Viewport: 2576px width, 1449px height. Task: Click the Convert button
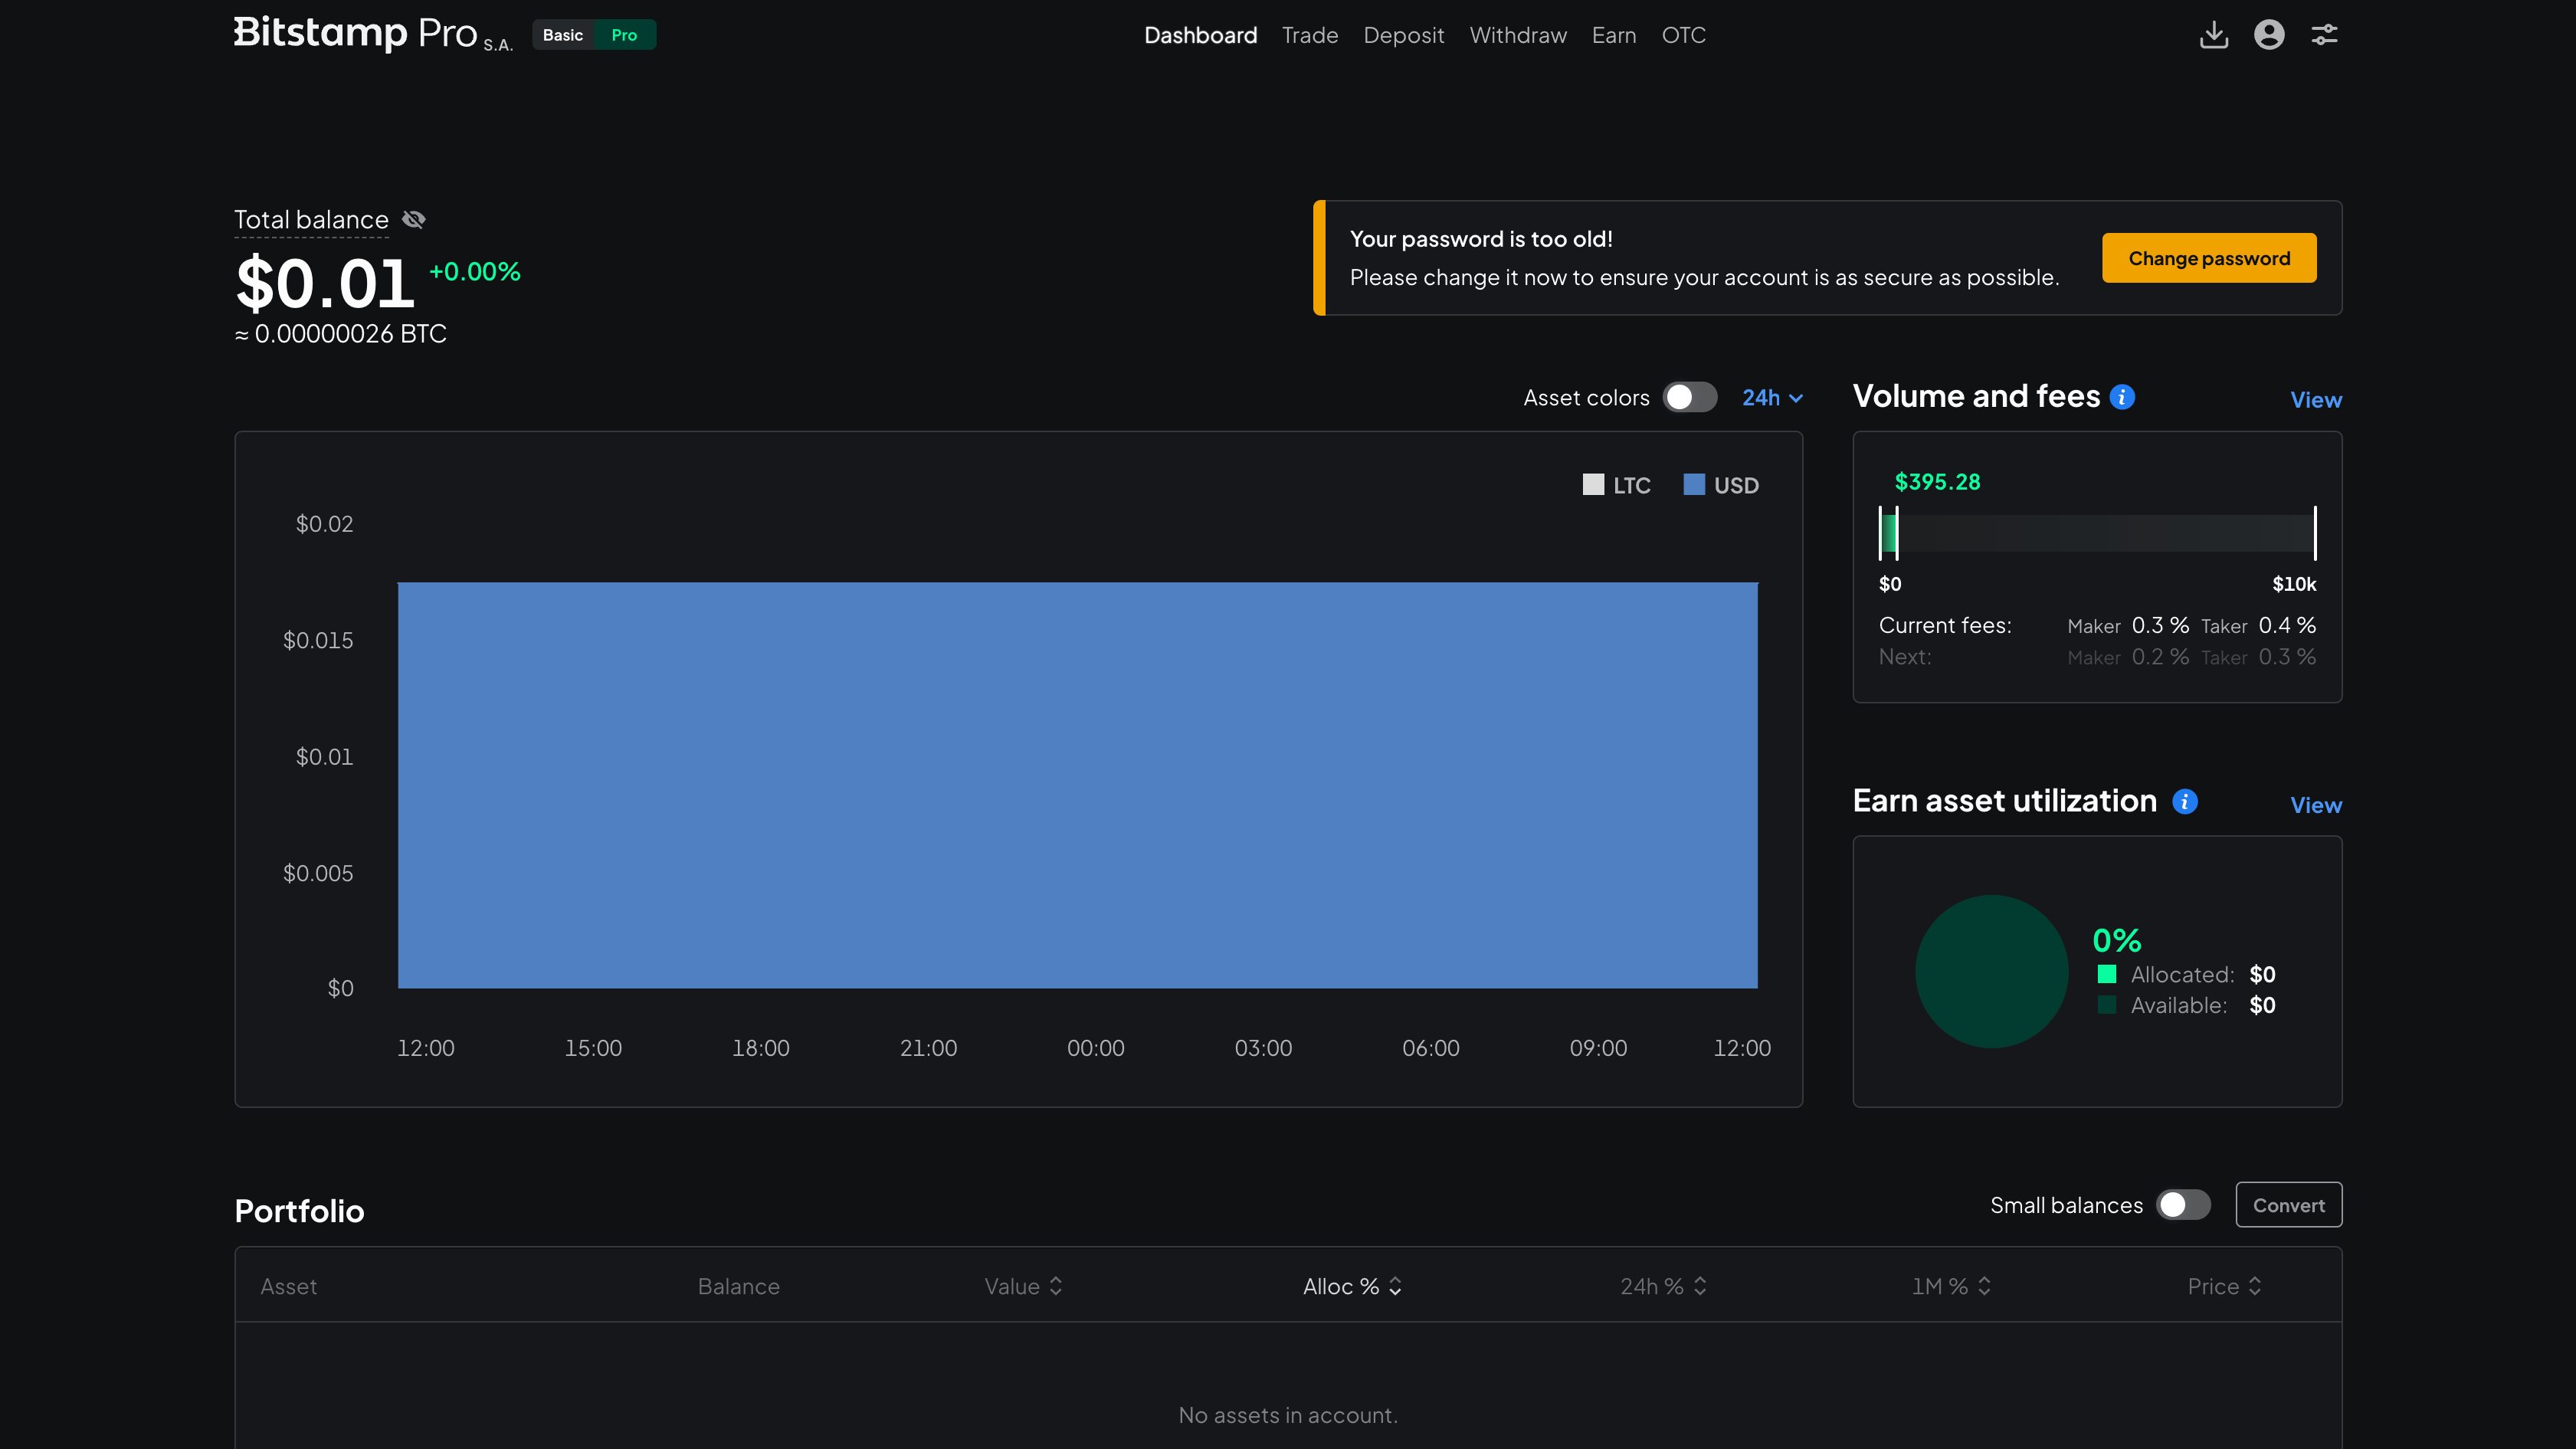tap(2288, 1205)
